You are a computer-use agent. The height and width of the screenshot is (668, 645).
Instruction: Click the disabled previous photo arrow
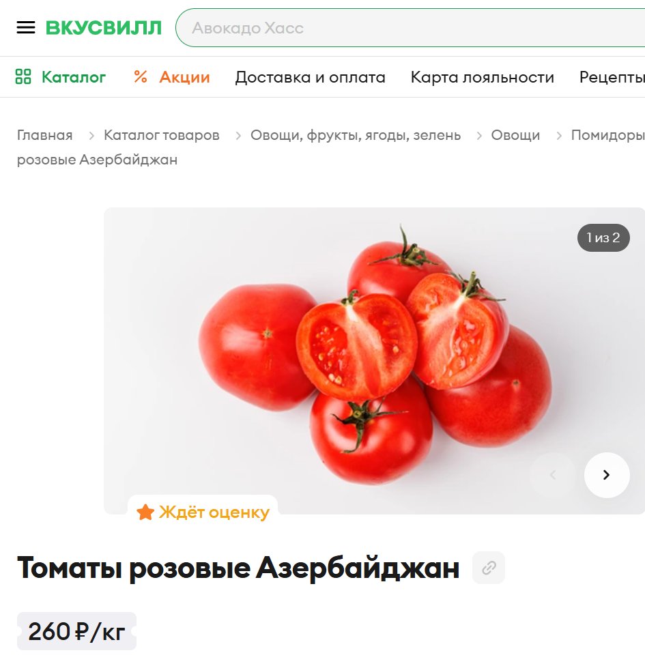[553, 475]
